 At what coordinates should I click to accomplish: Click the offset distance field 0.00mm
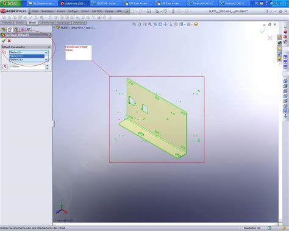(x=27, y=66)
